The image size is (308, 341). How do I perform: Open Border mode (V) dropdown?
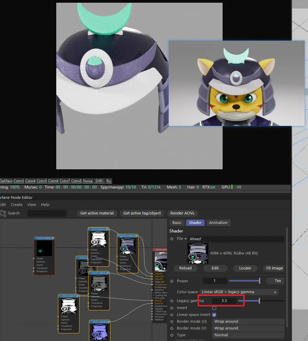click(x=248, y=328)
